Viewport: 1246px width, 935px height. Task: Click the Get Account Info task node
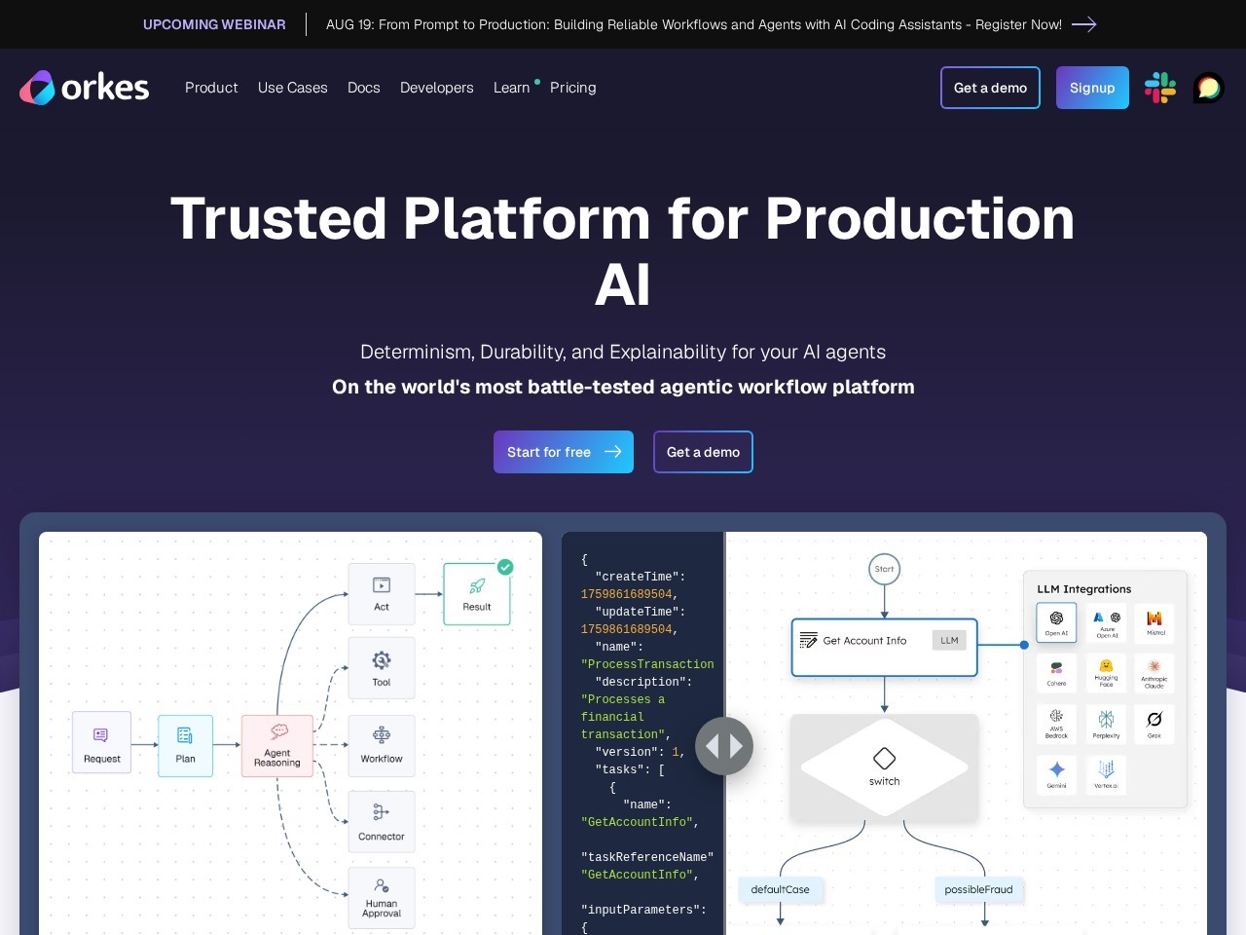[x=884, y=648]
